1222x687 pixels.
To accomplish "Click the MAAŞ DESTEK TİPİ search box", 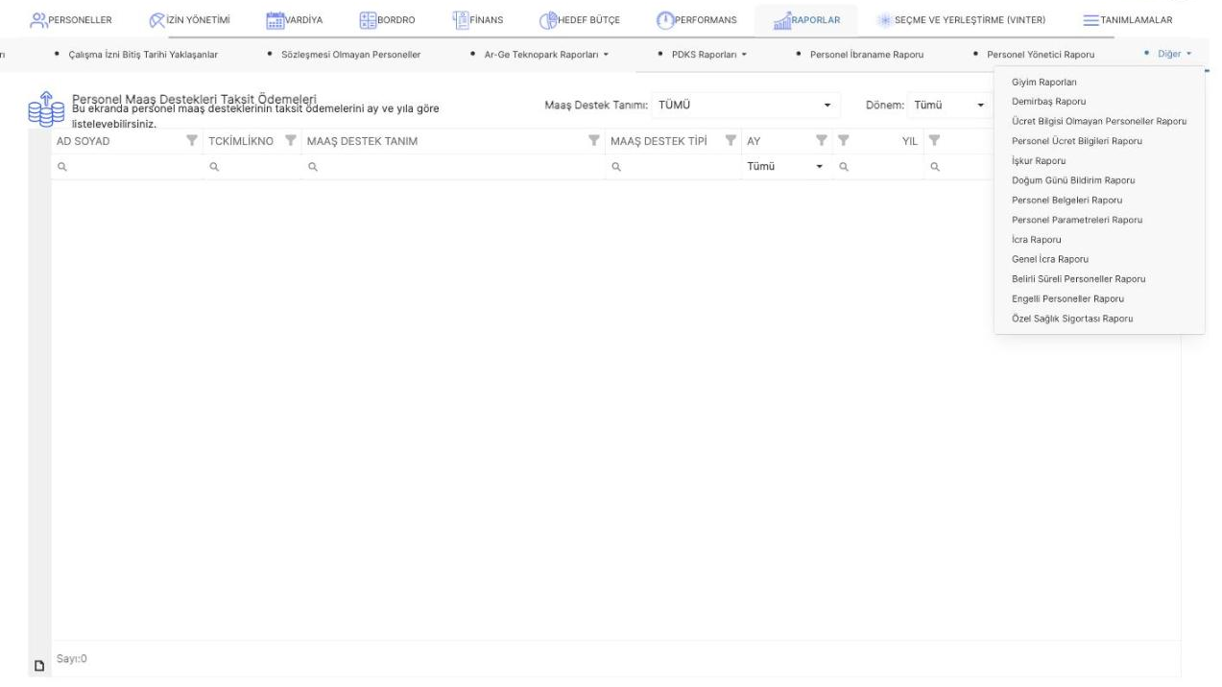I will tap(673, 167).
